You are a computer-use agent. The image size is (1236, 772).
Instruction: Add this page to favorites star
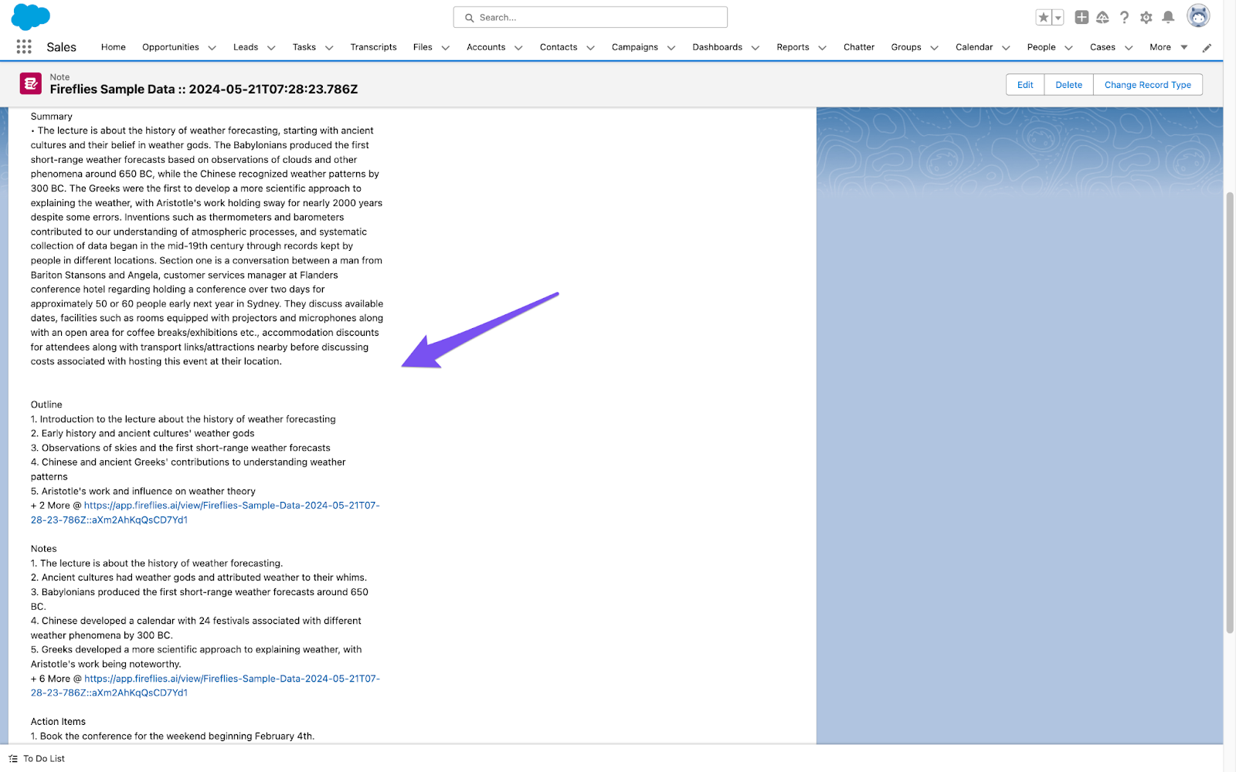tap(1044, 17)
